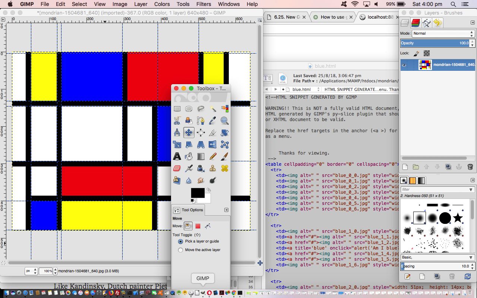Set Move mode to layer
The width and height of the screenshot is (477, 298).
click(188, 226)
